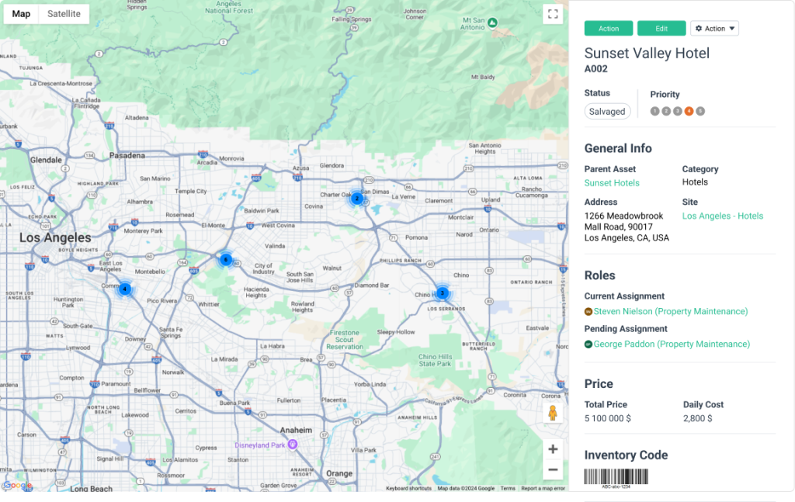795x502 pixels.
Task: Select the Street View pegman
Action: click(553, 414)
